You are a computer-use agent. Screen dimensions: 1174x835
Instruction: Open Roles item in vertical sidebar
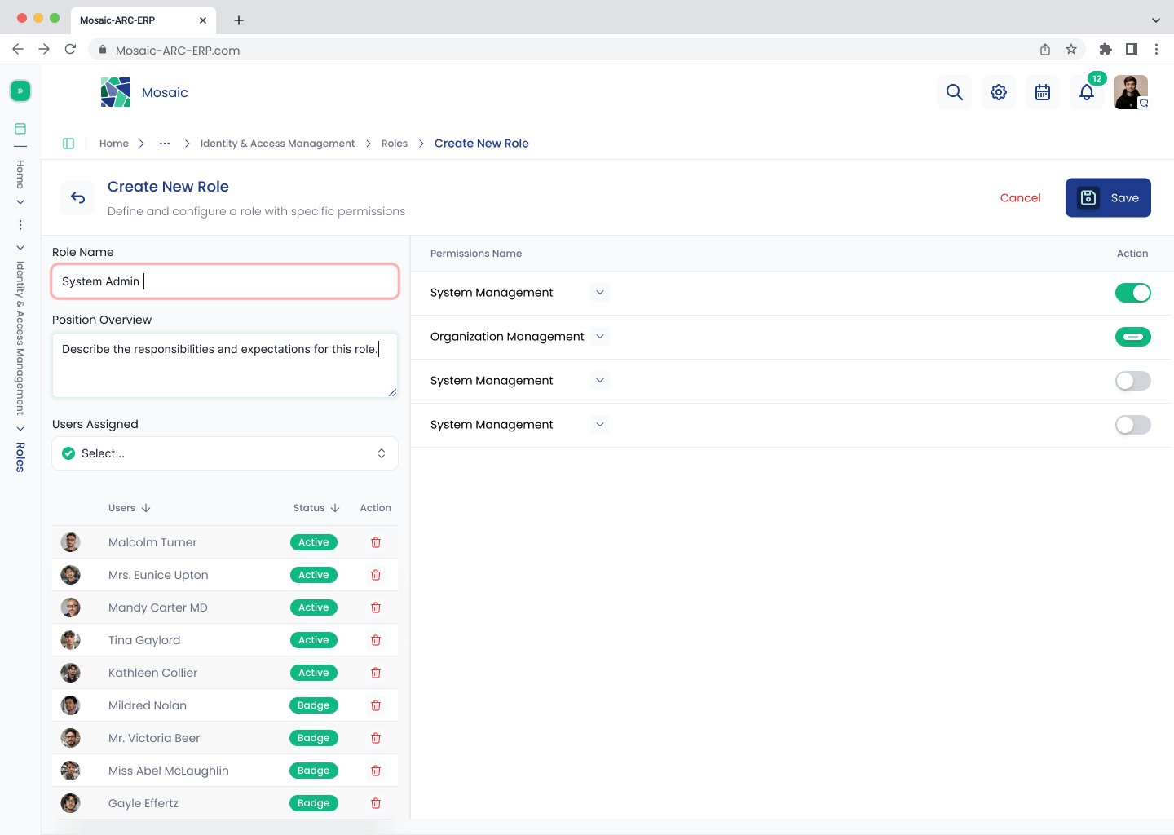pos(20,457)
